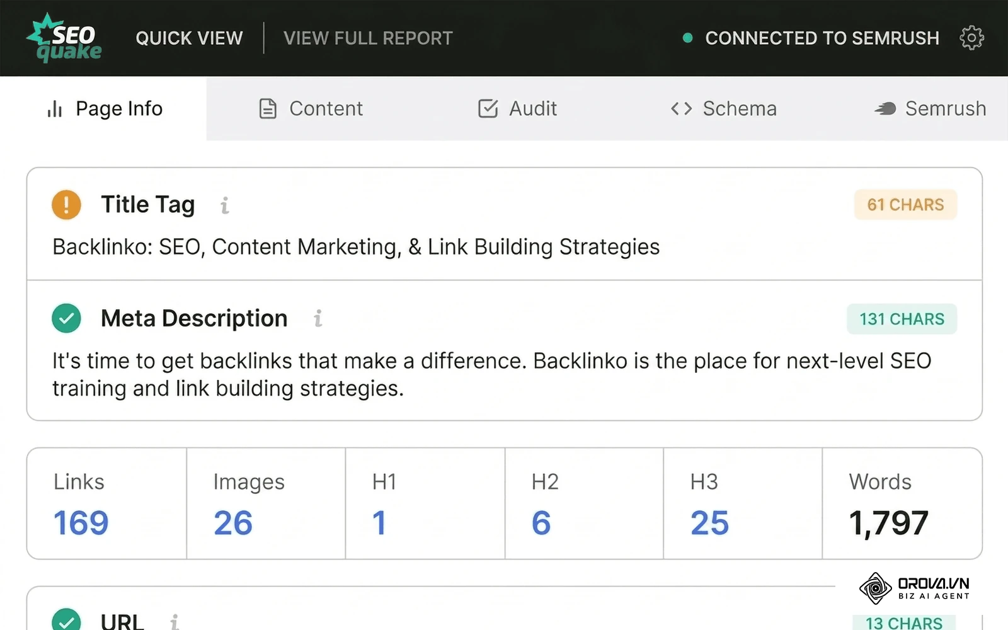
Task: Open the 26 images count
Action: tap(233, 523)
